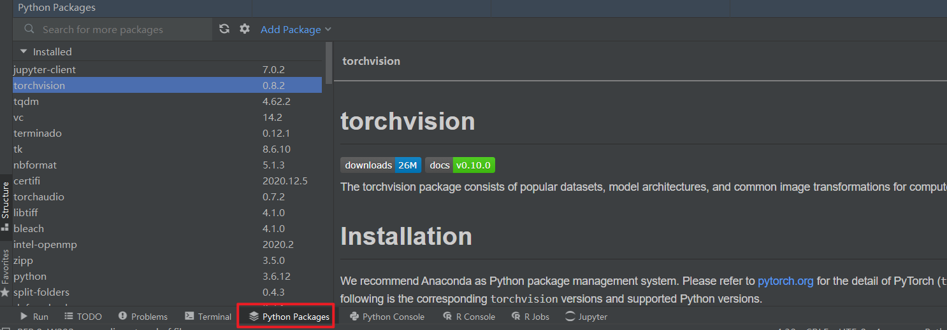Click the search magnifier icon

click(x=29, y=29)
